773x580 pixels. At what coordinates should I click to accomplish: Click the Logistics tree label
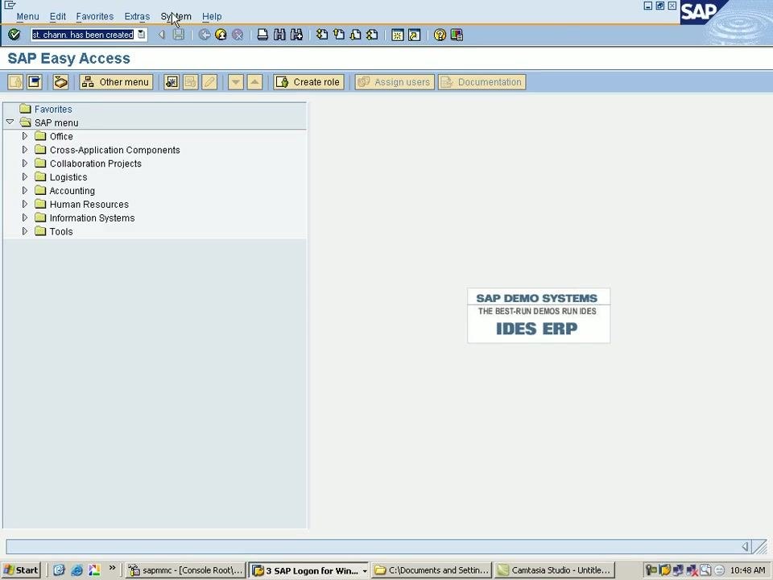(x=68, y=177)
